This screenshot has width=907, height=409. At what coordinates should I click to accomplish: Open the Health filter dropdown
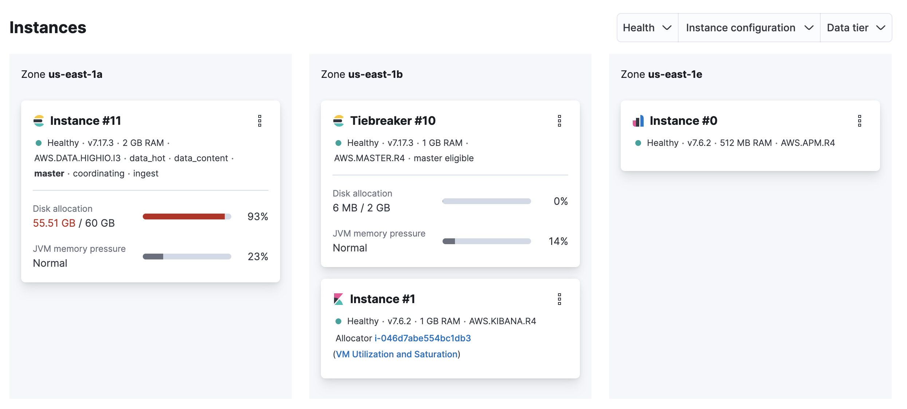[x=647, y=27]
